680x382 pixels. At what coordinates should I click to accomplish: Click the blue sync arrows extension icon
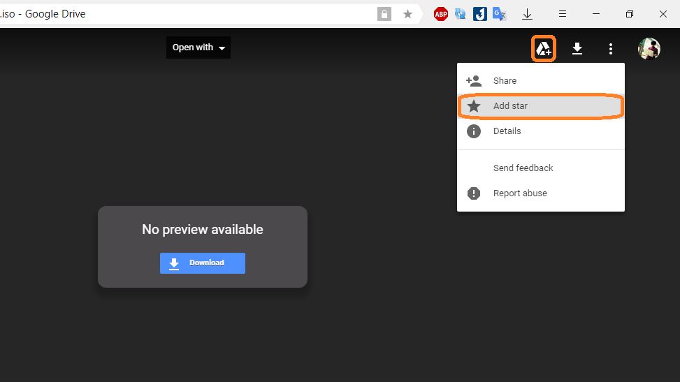point(460,14)
